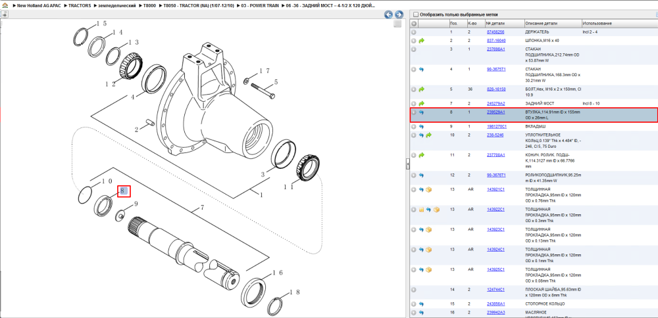Image resolution: width=658 pixels, height=318 pixels.
Task: Click the blue arrow icon for part 243856A1
Action: (421, 304)
